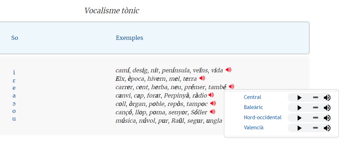Mute the Central audio player
348x144 pixels.
(327, 98)
